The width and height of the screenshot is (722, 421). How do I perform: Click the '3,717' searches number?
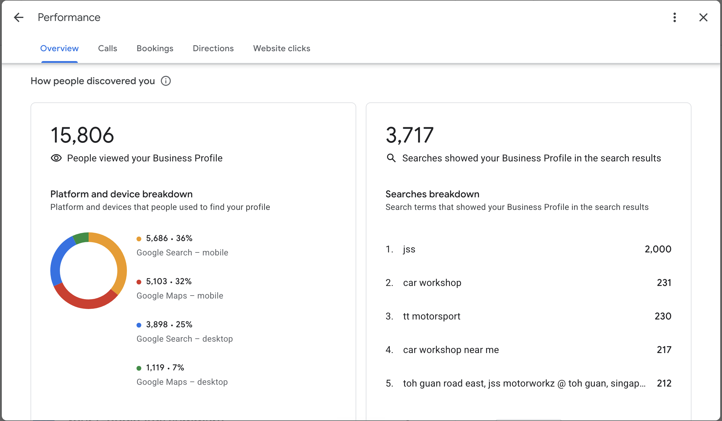tap(410, 135)
